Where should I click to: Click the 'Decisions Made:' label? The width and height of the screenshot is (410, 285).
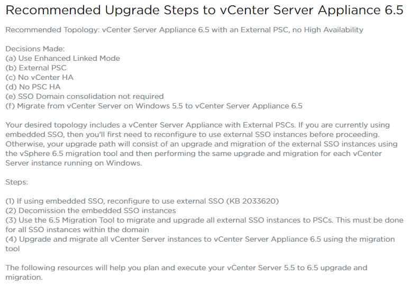[x=35, y=49]
